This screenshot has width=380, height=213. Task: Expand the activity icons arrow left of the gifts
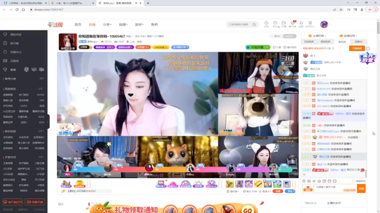point(220,184)
